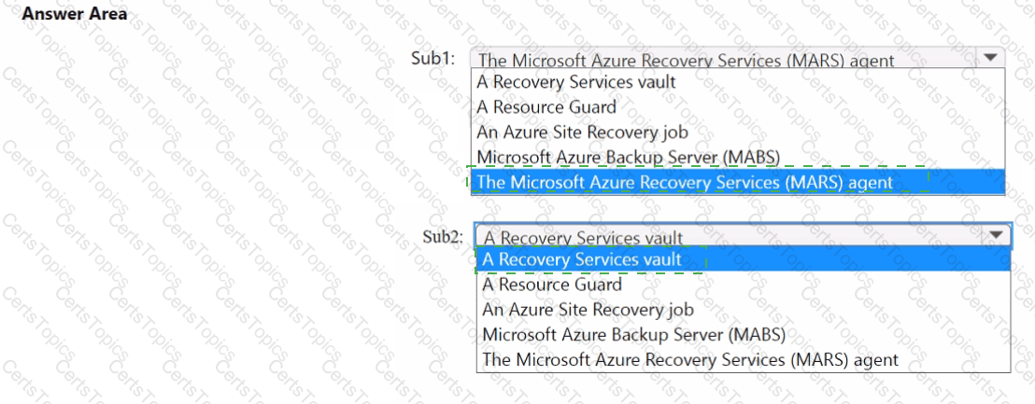Image resolution: width=1035 pixels, height=404 pixels.
Task: Choose highlighted MARS agent option in Sub1 list
Action: point(685,182)
